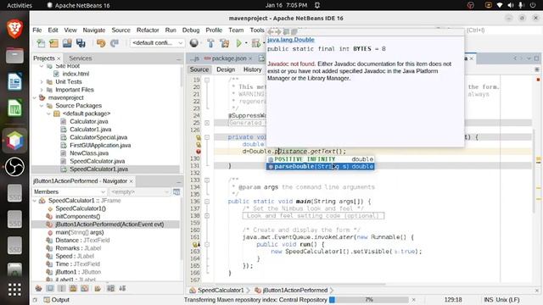
Task: Click the Open Project toolbar icon
Action: 67,43
